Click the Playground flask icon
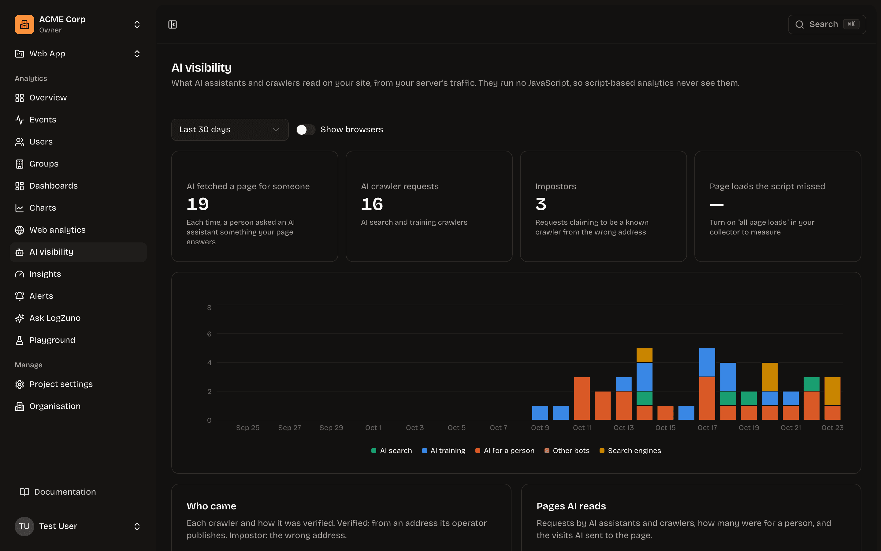 pos(20,340)
